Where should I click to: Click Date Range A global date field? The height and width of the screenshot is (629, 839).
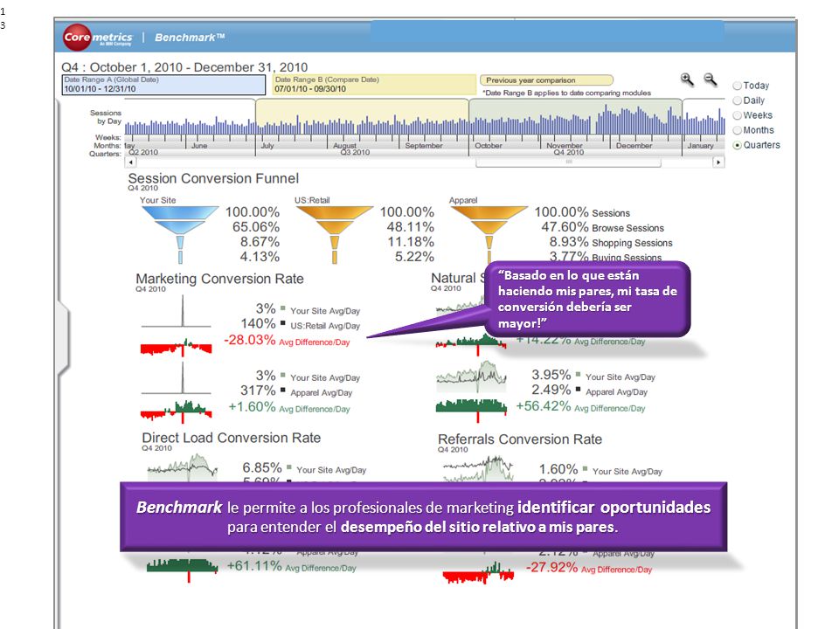[x=163, y=85]
